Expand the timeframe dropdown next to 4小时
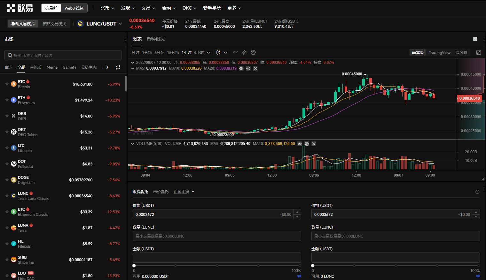Viewport: 486px width, 280px height. (208, 52)
